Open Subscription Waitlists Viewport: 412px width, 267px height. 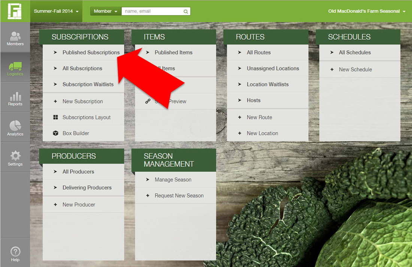point(83,84)
